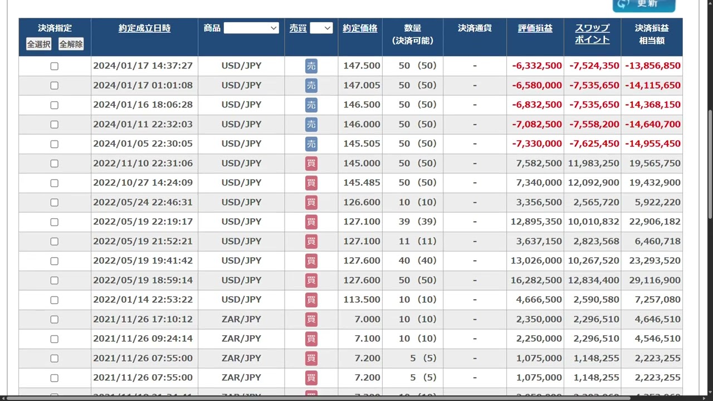Sort by 約定成立日時 column header
Screen dimensions: 713x401
144,28
